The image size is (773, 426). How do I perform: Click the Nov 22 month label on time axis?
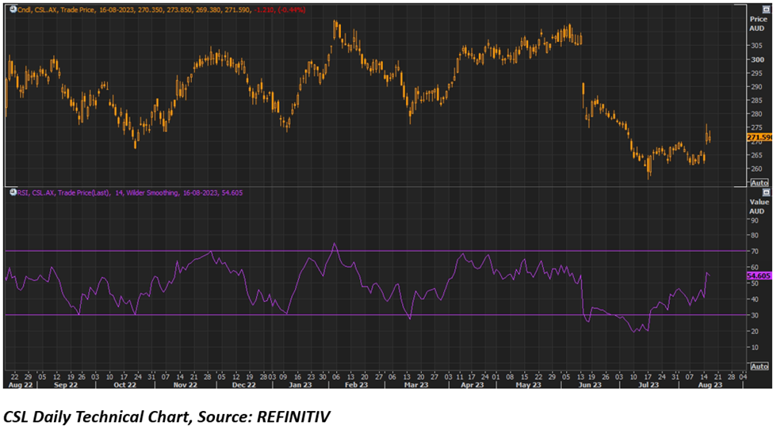[x=183, y=385]
